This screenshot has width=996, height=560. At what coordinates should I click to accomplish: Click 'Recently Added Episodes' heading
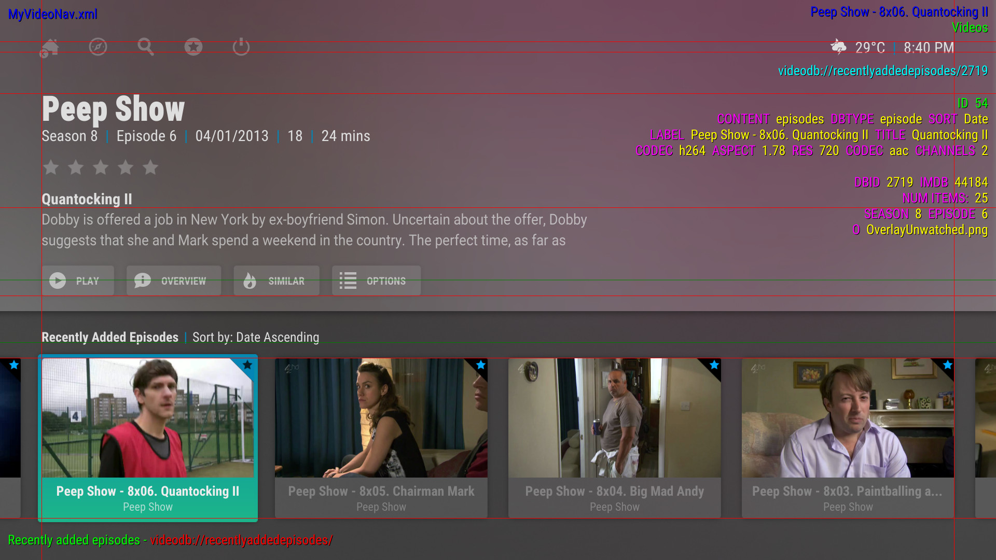coord(110,337)
